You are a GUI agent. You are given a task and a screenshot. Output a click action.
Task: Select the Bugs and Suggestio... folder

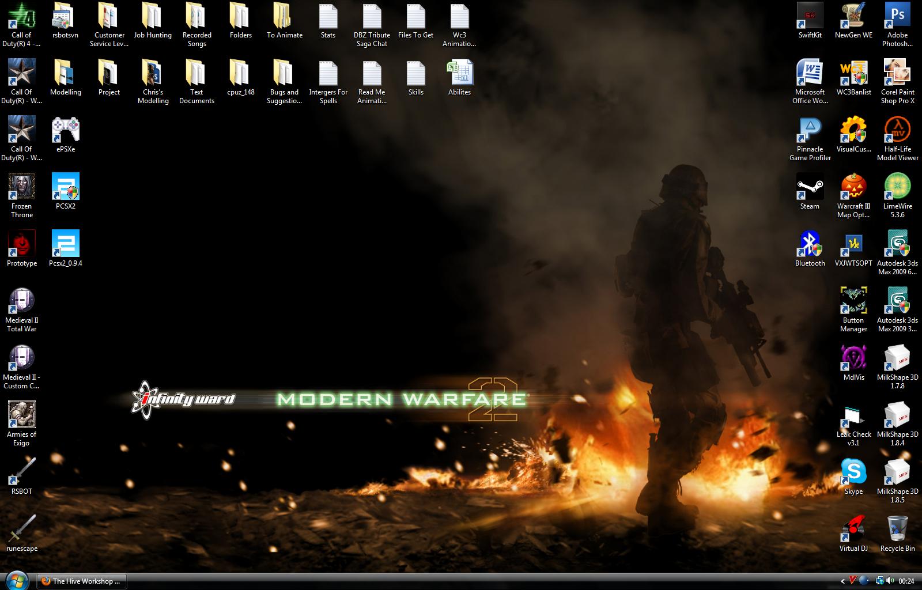pyautogui.click(x=284, y=82)
